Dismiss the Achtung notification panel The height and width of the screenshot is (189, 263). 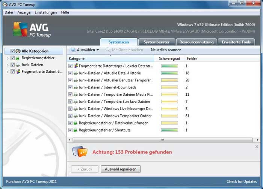click(x=257, y=147)
